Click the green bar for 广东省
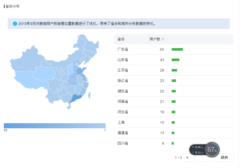 tap(177, 49)
